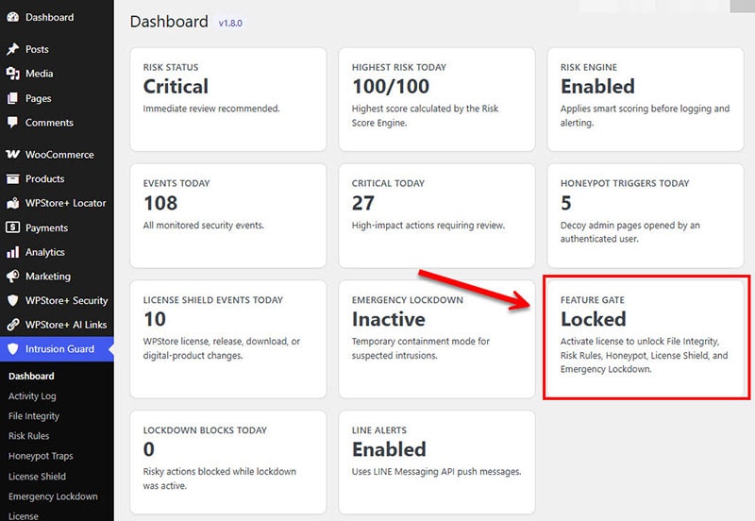The height and width of the screenshot is (521, 755).
Task: Click the Posts pushpin icon
Action: [x=13, y=49]
